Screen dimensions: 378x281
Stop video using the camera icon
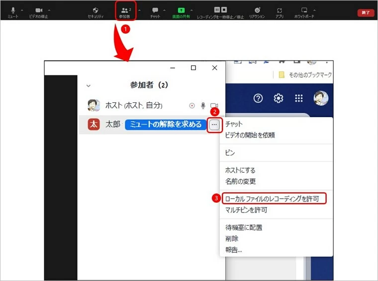click(39, 12)
